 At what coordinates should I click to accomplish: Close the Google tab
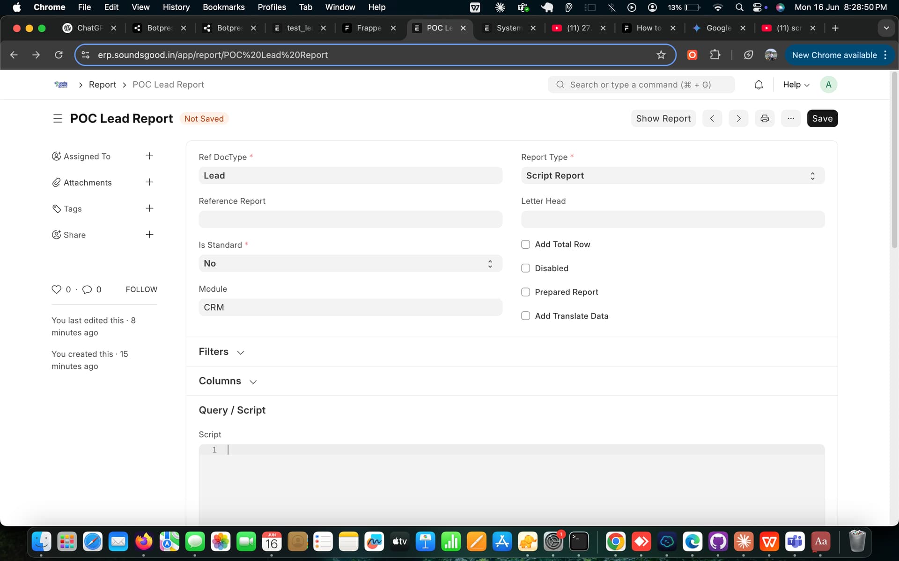point(743,28)
